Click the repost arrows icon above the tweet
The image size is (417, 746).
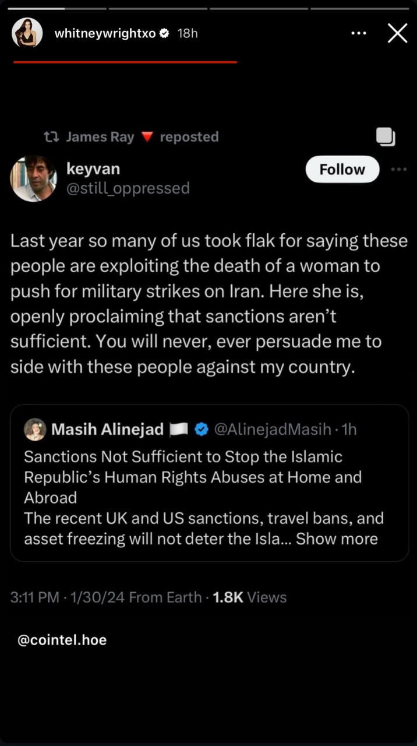pos(52,137)
